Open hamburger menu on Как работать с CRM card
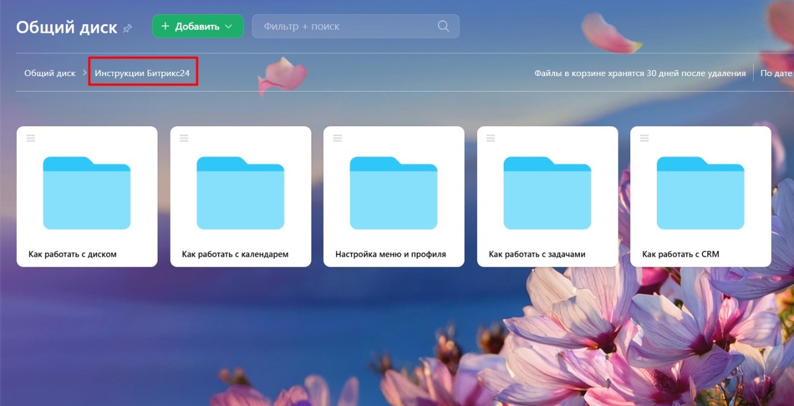The image size is (794, 406). point(644,138)
